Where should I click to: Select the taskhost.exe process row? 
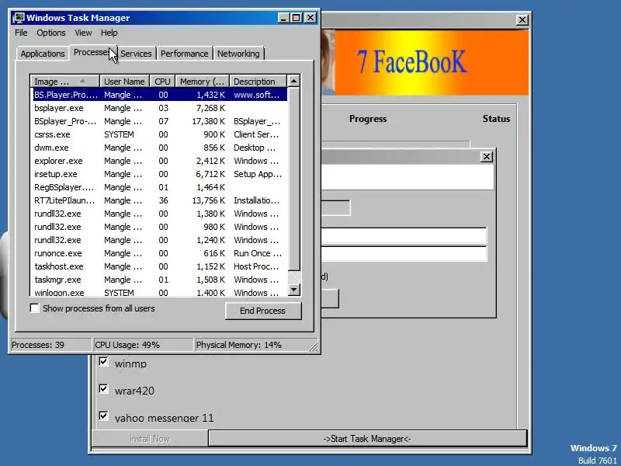coord(159,266)
